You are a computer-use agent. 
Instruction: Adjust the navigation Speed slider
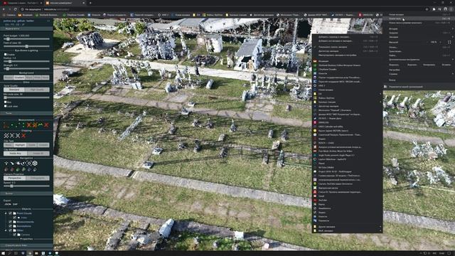[x=26, y=186]
